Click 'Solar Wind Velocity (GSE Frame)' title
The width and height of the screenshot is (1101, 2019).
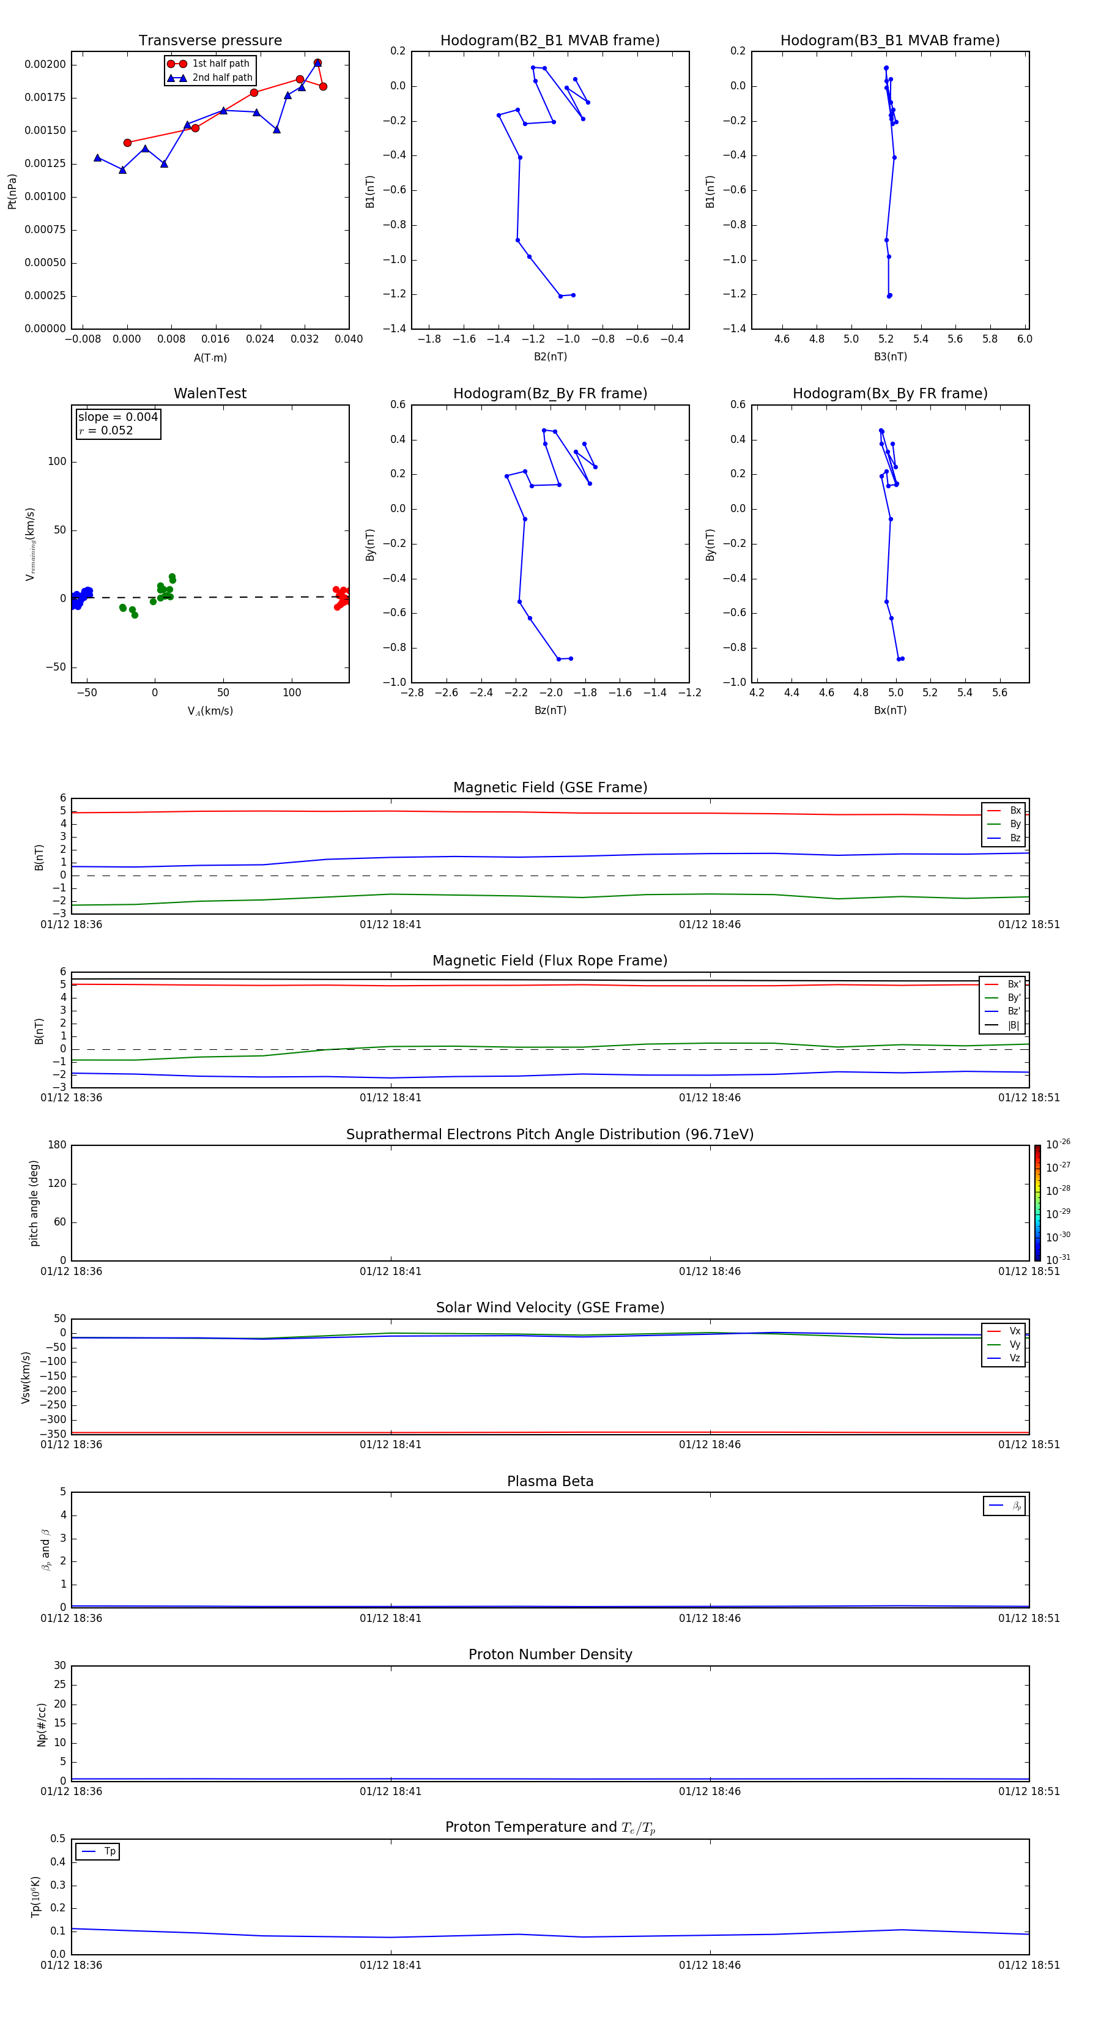point(550,1307)
